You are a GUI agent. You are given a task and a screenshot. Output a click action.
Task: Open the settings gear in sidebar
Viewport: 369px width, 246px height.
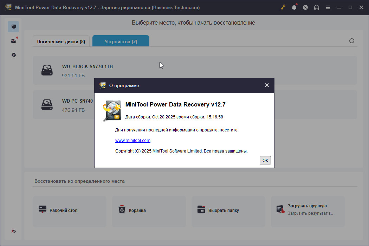click(x=13, y=55)
